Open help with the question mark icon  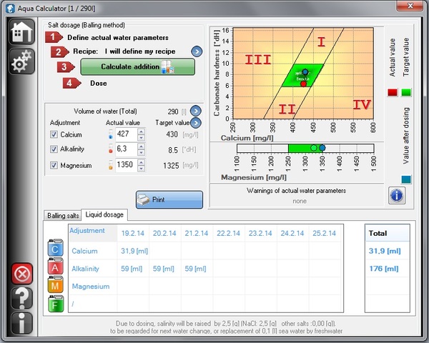click(x=21, y=299)
